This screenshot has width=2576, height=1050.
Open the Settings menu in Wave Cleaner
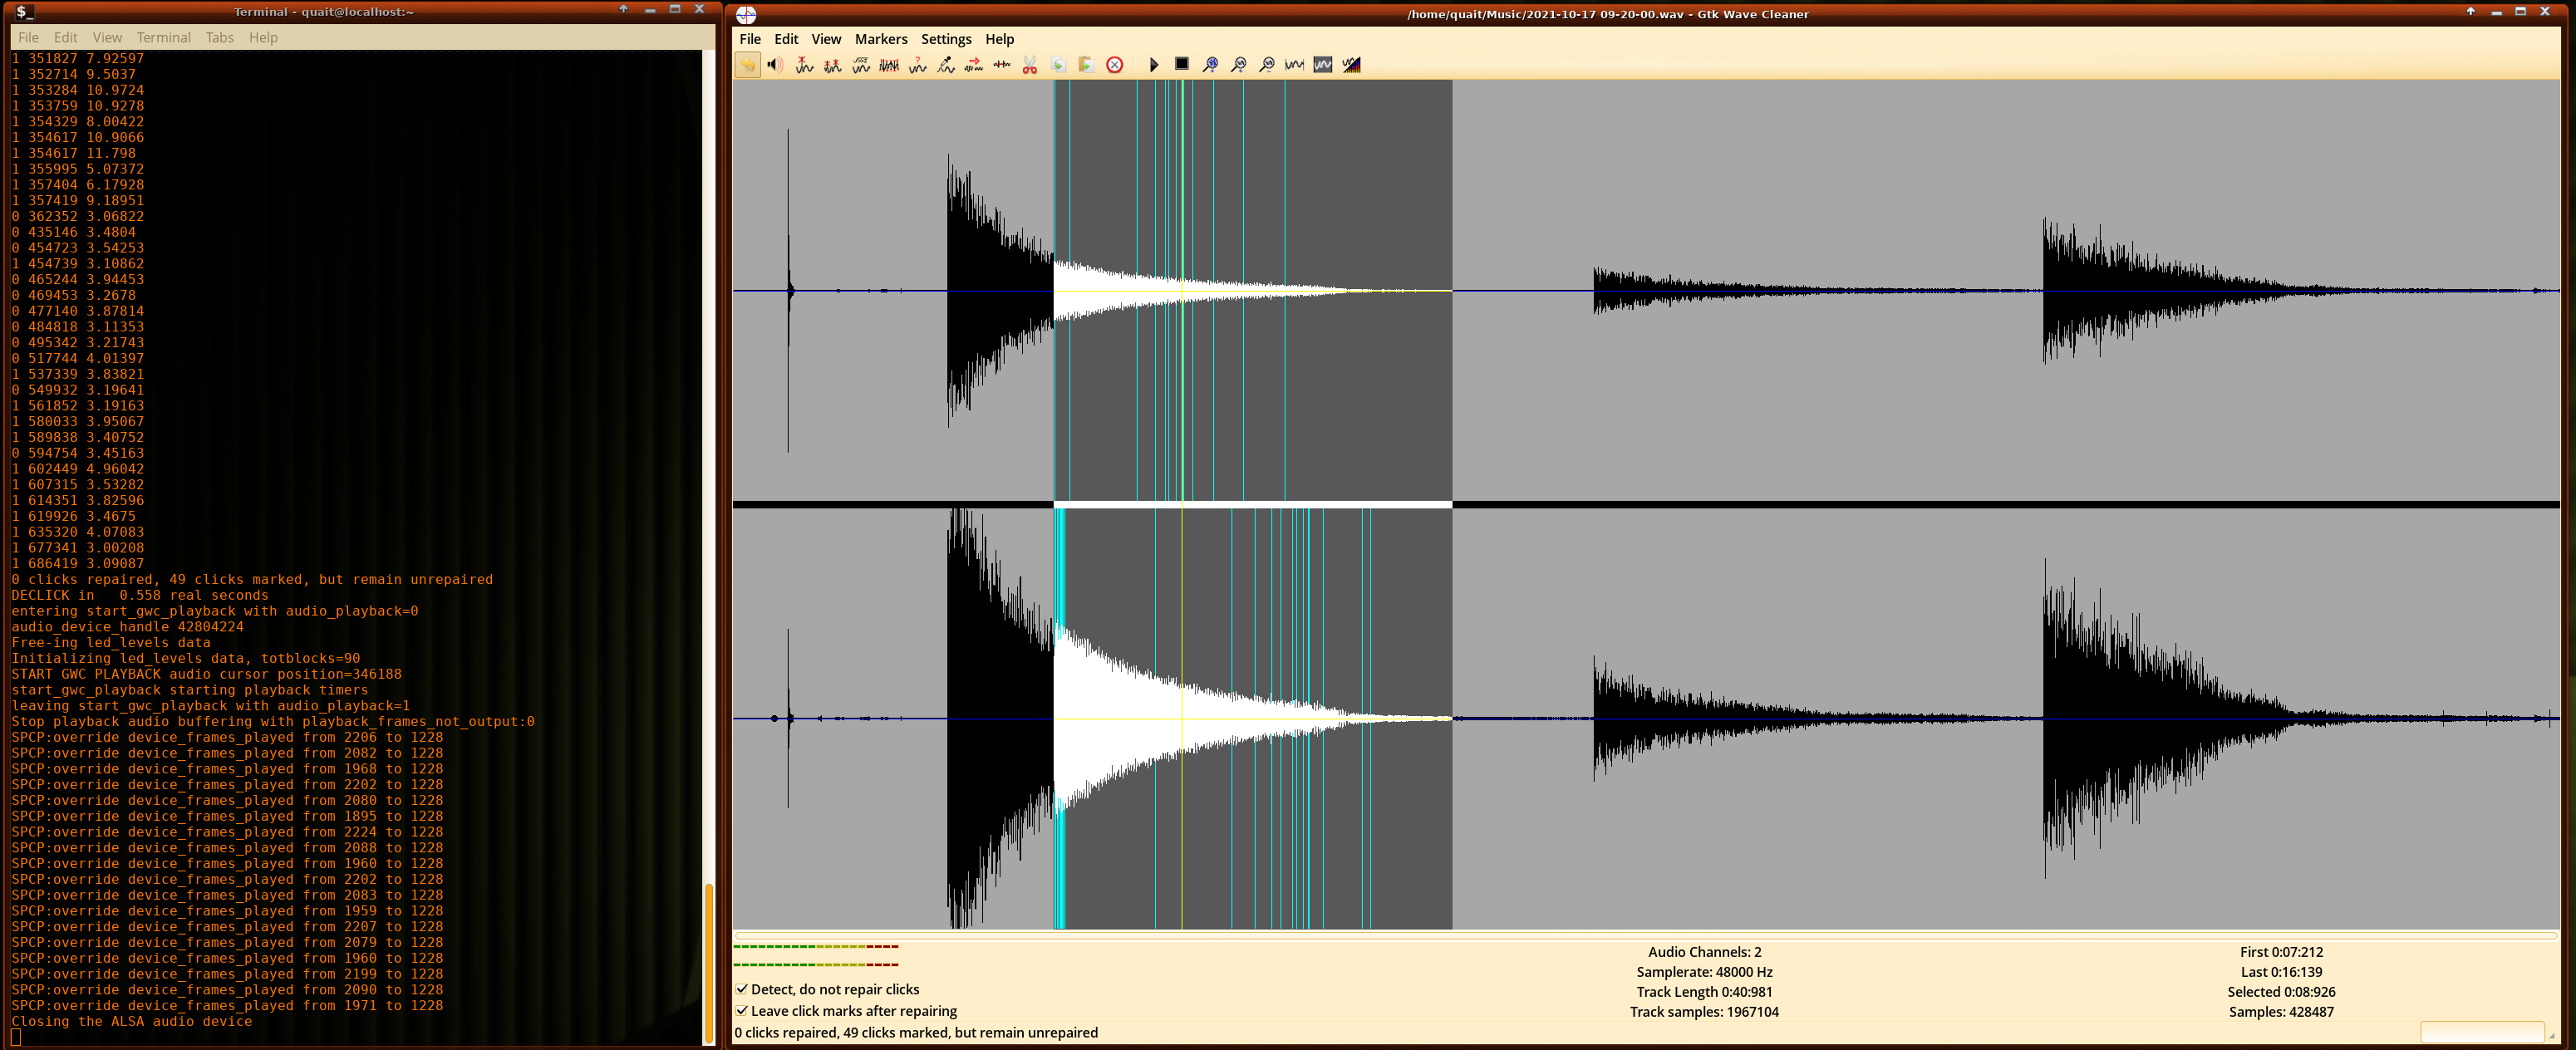click(946, 39)
